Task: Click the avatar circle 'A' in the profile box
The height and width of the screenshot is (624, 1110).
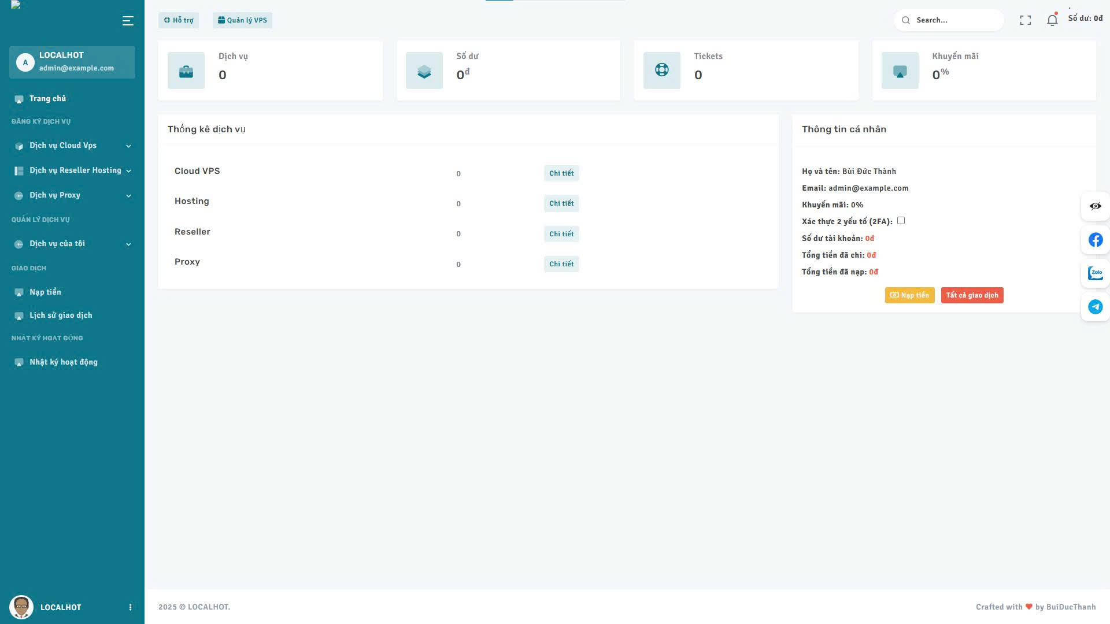Action: tap(25, 62)
